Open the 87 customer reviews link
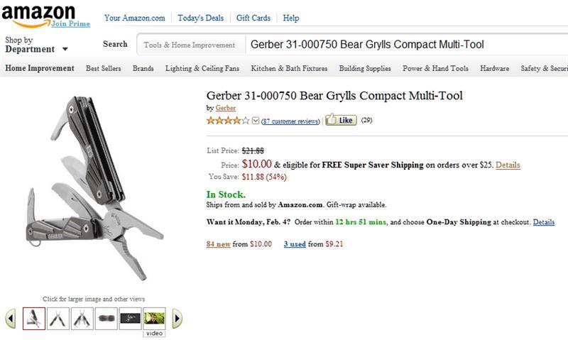The image size is (568, 340). click(290, 121)
